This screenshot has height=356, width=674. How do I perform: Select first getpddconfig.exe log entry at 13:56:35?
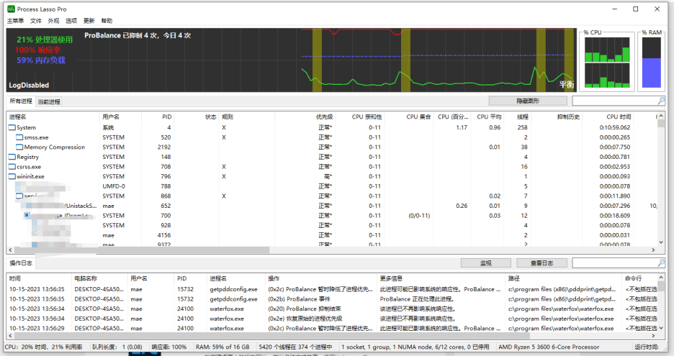(332, 289)
